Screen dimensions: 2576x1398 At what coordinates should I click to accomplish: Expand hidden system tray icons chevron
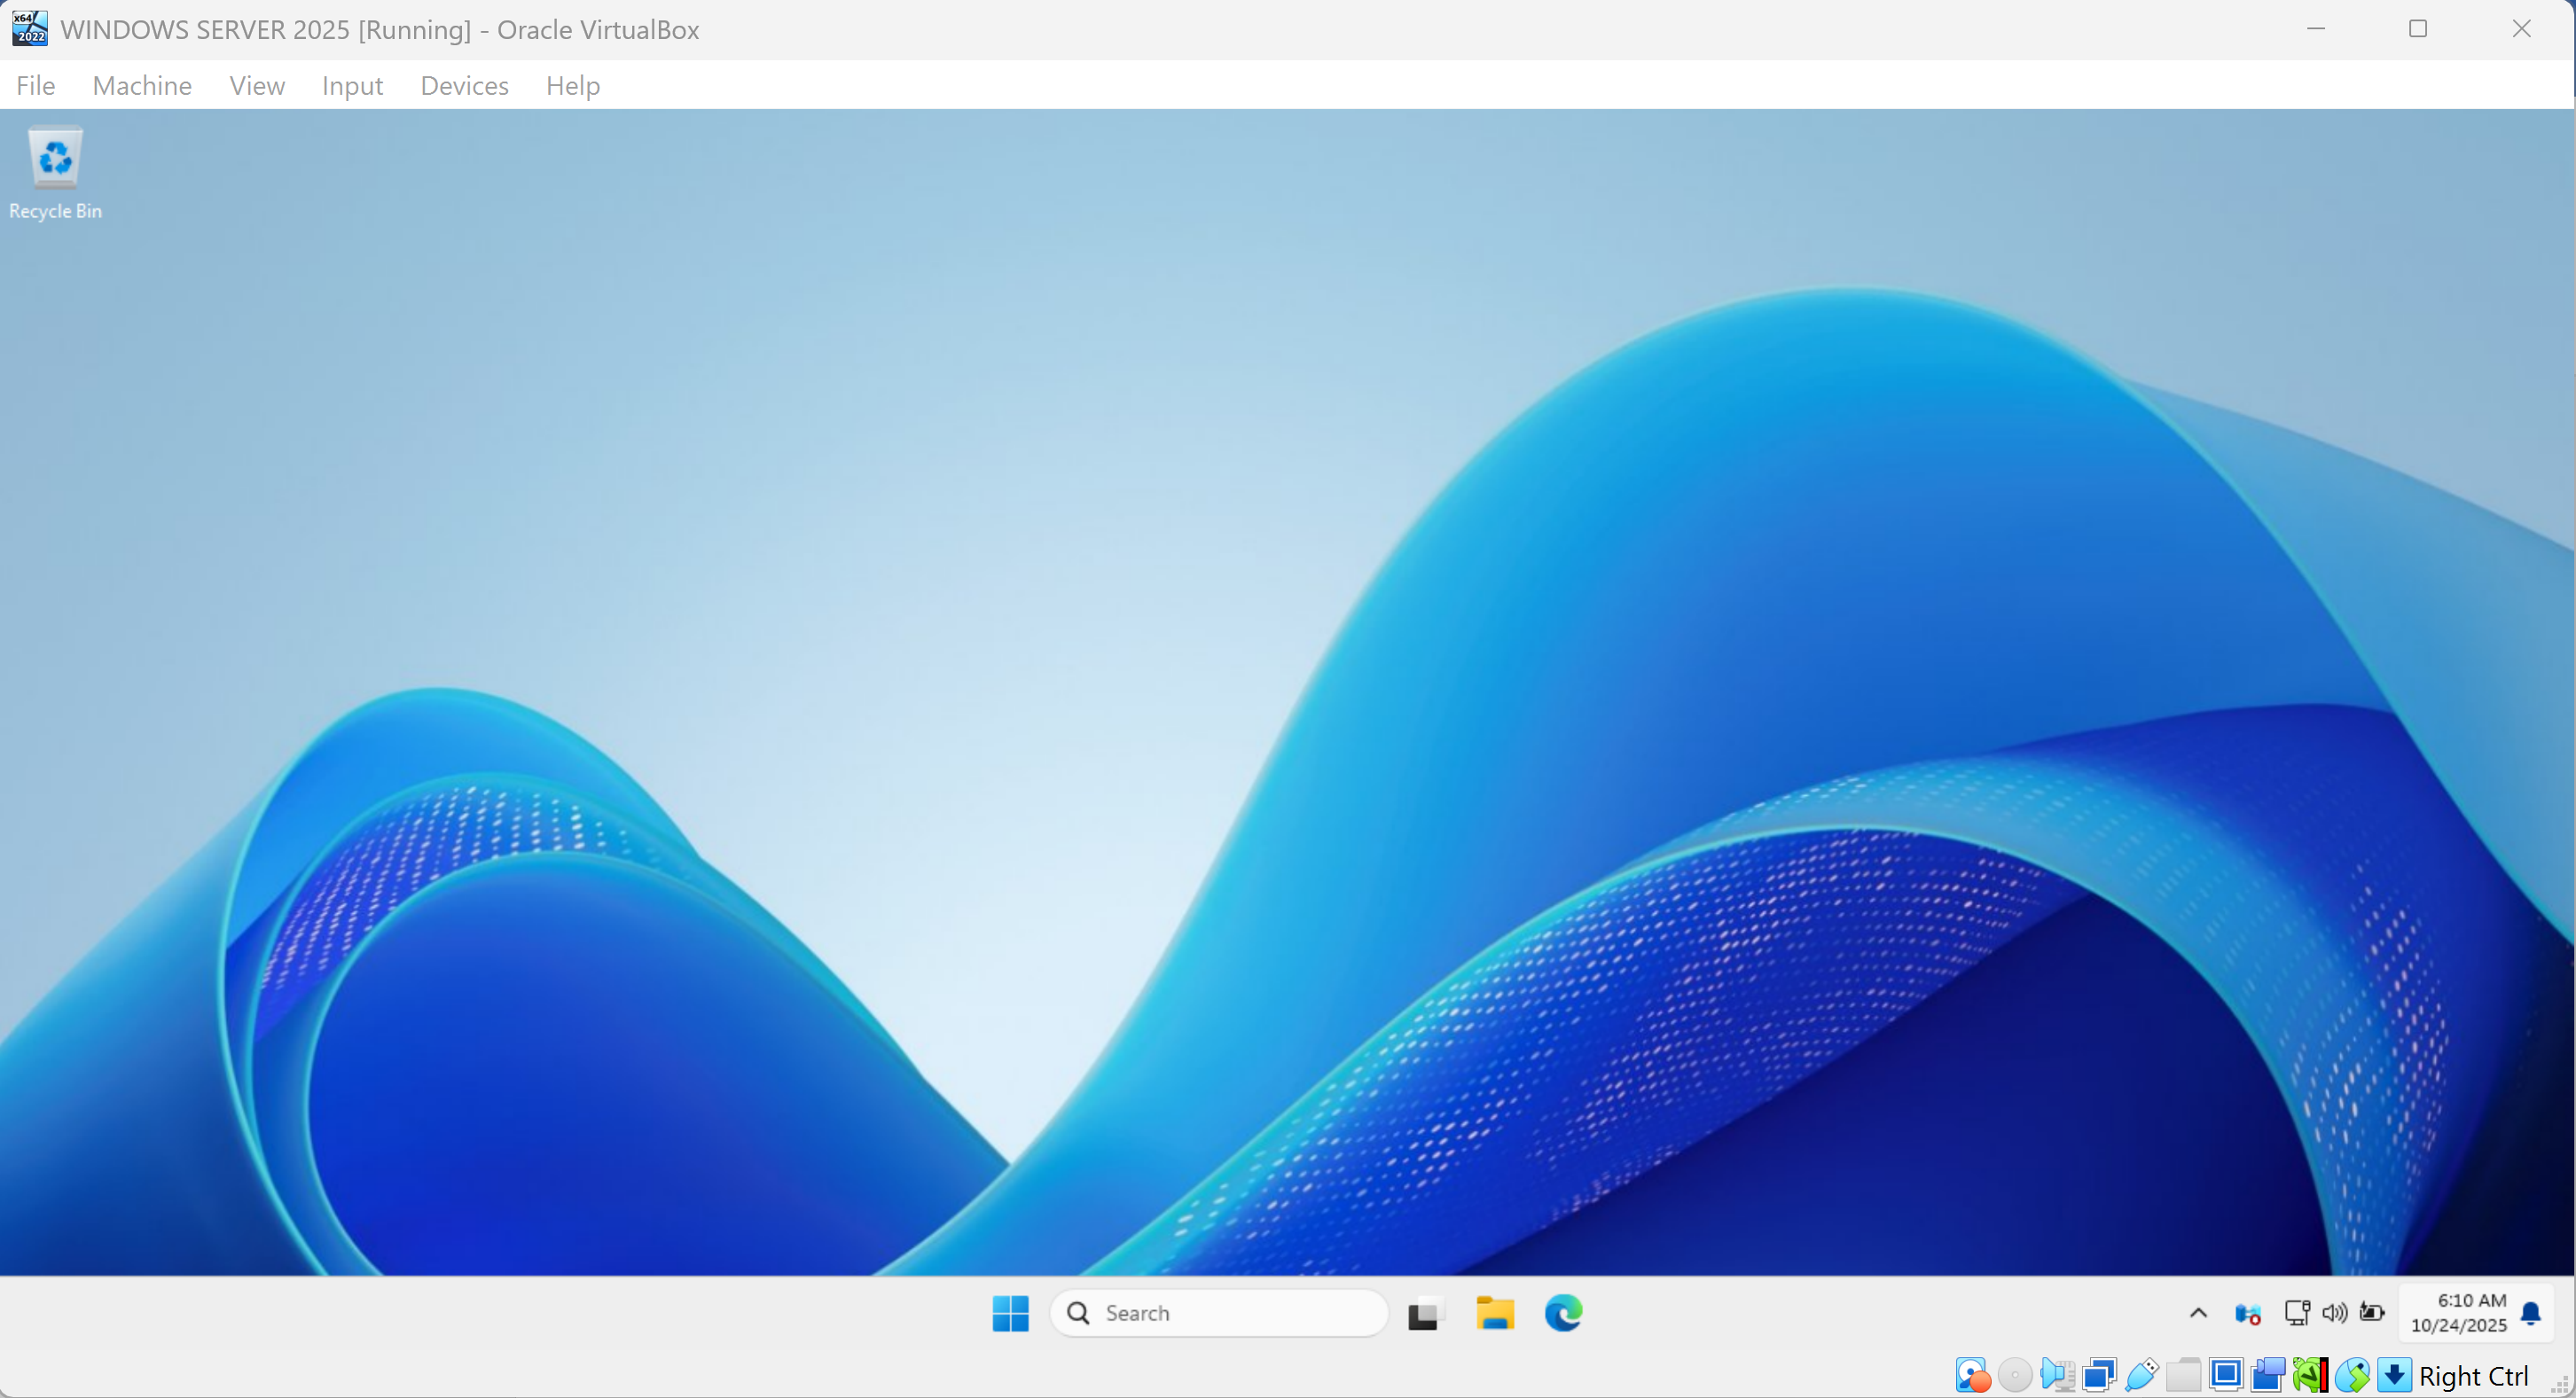pos(2198,1313)
